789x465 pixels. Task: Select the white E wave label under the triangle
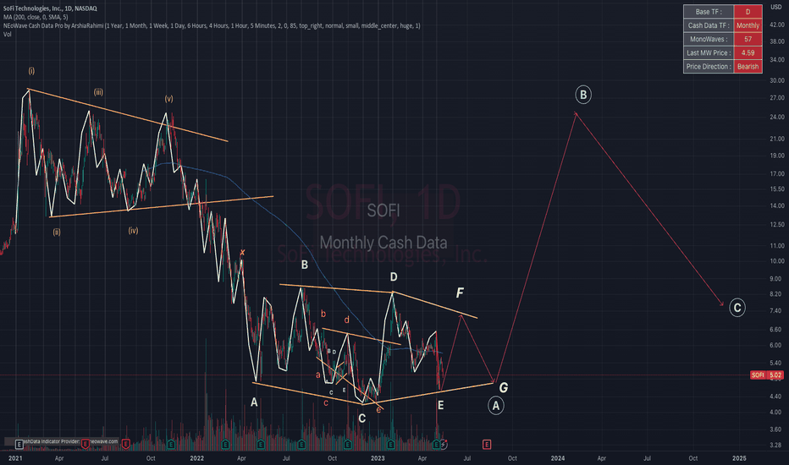click(x=441, y=405)
